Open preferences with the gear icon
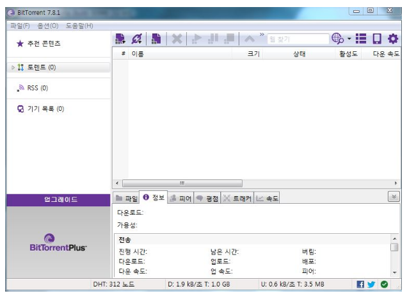 [393, 38]
